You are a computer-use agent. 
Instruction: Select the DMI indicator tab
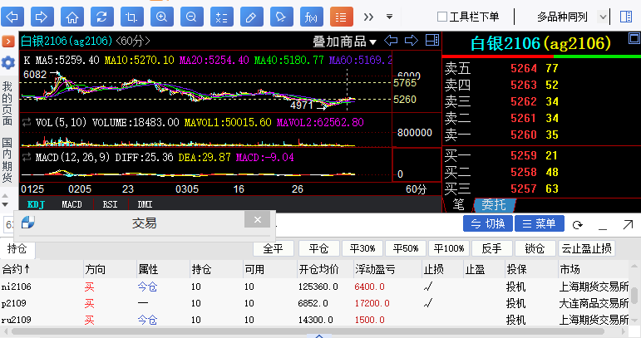pos(145,204)
